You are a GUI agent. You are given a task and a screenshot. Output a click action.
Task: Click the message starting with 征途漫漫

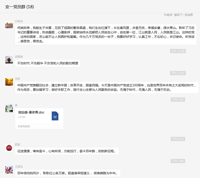(67, 151)
